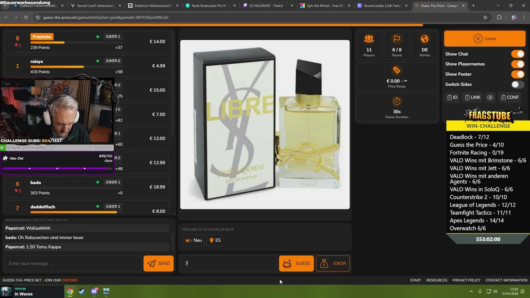Open the START footer link
This screenshot has height=298, width=530.
415,280
